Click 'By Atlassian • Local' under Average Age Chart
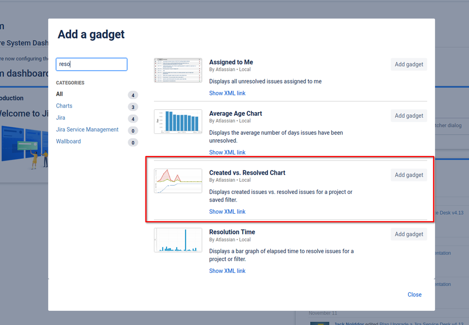The image size is (469, 325). click(230, 121)
